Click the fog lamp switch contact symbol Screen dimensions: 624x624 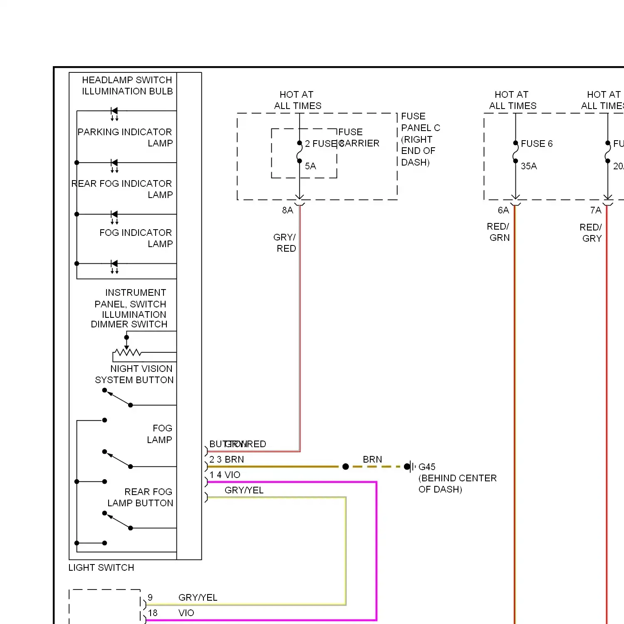(118, 459)
